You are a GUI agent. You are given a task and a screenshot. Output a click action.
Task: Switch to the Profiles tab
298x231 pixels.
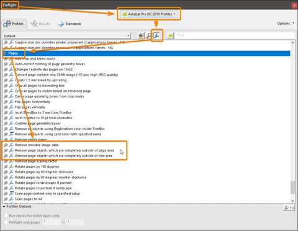(14, 24)
